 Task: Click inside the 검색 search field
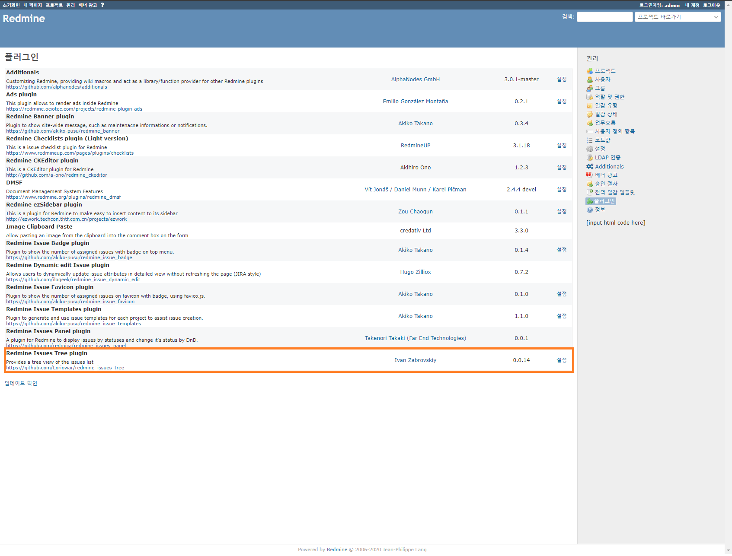[x=604, y=16]
